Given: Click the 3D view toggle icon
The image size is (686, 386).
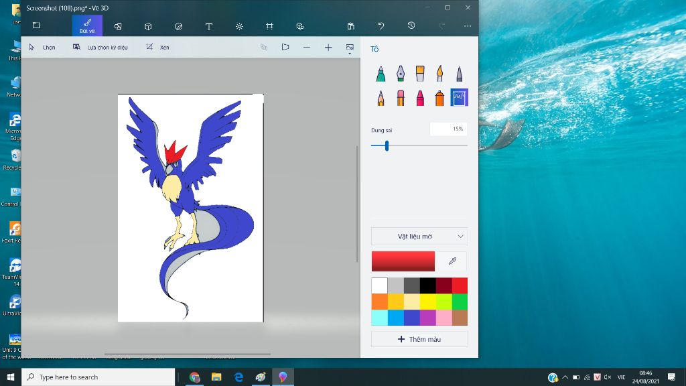Looking at the screenshot, I should click(264, 48).
